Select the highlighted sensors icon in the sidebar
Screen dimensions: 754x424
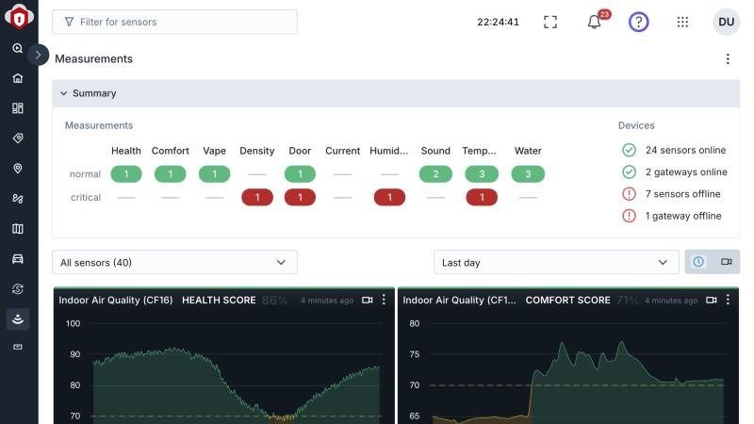(x=18, y=319)
